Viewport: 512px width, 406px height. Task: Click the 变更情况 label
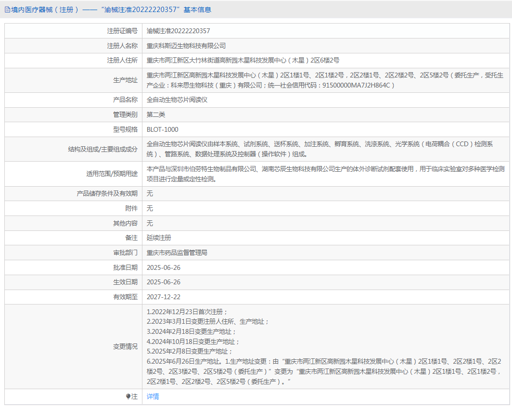coord(126,347)
